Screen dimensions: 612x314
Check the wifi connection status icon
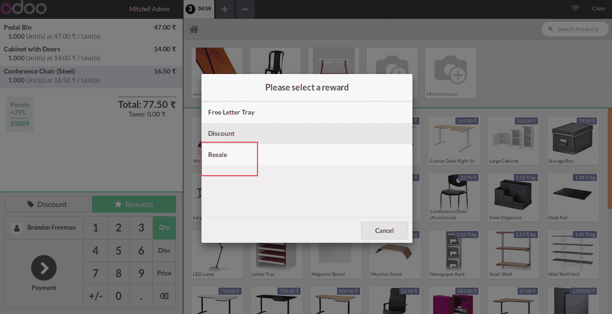click(x=575, y=8)
